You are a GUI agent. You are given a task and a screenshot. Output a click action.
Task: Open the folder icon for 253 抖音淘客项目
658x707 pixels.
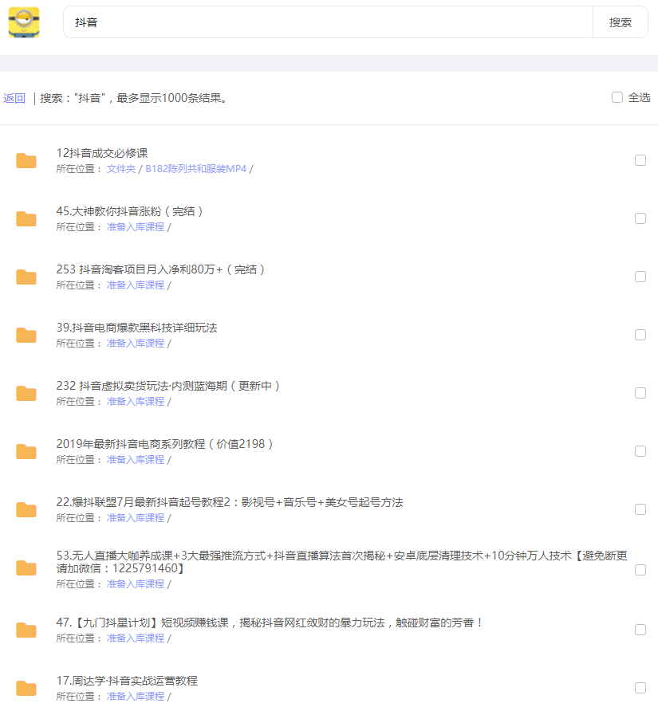(x=26, y=277)
